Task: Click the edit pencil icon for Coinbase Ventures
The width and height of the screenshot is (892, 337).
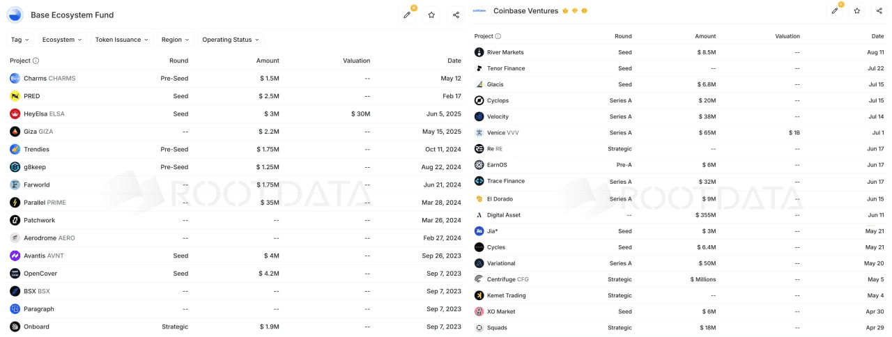Action: pyautogui.click(x=835, y=10)
